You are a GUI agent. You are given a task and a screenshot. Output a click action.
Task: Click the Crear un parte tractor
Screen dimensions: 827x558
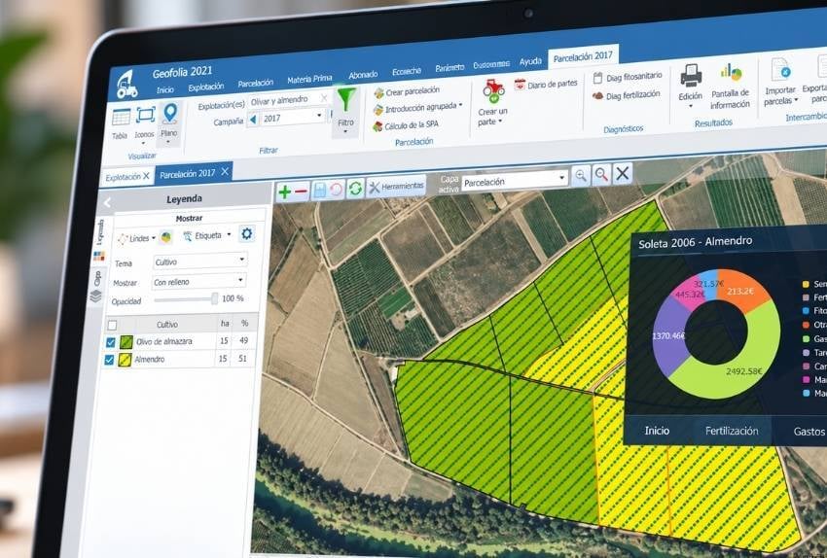point(493,90)
